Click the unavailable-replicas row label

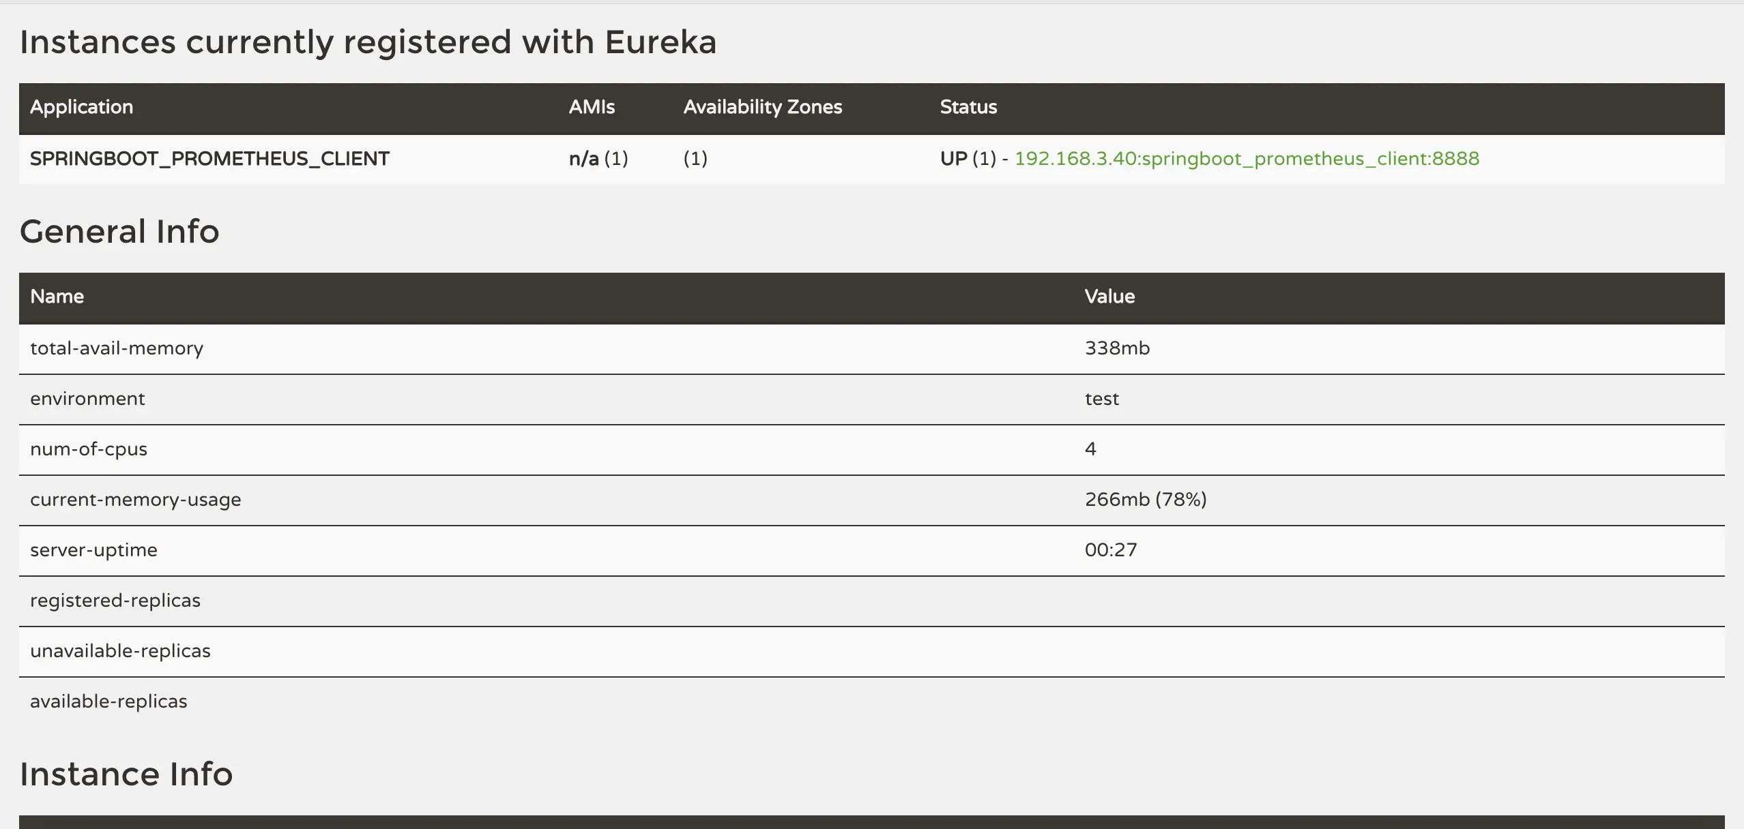pos(120,651)
